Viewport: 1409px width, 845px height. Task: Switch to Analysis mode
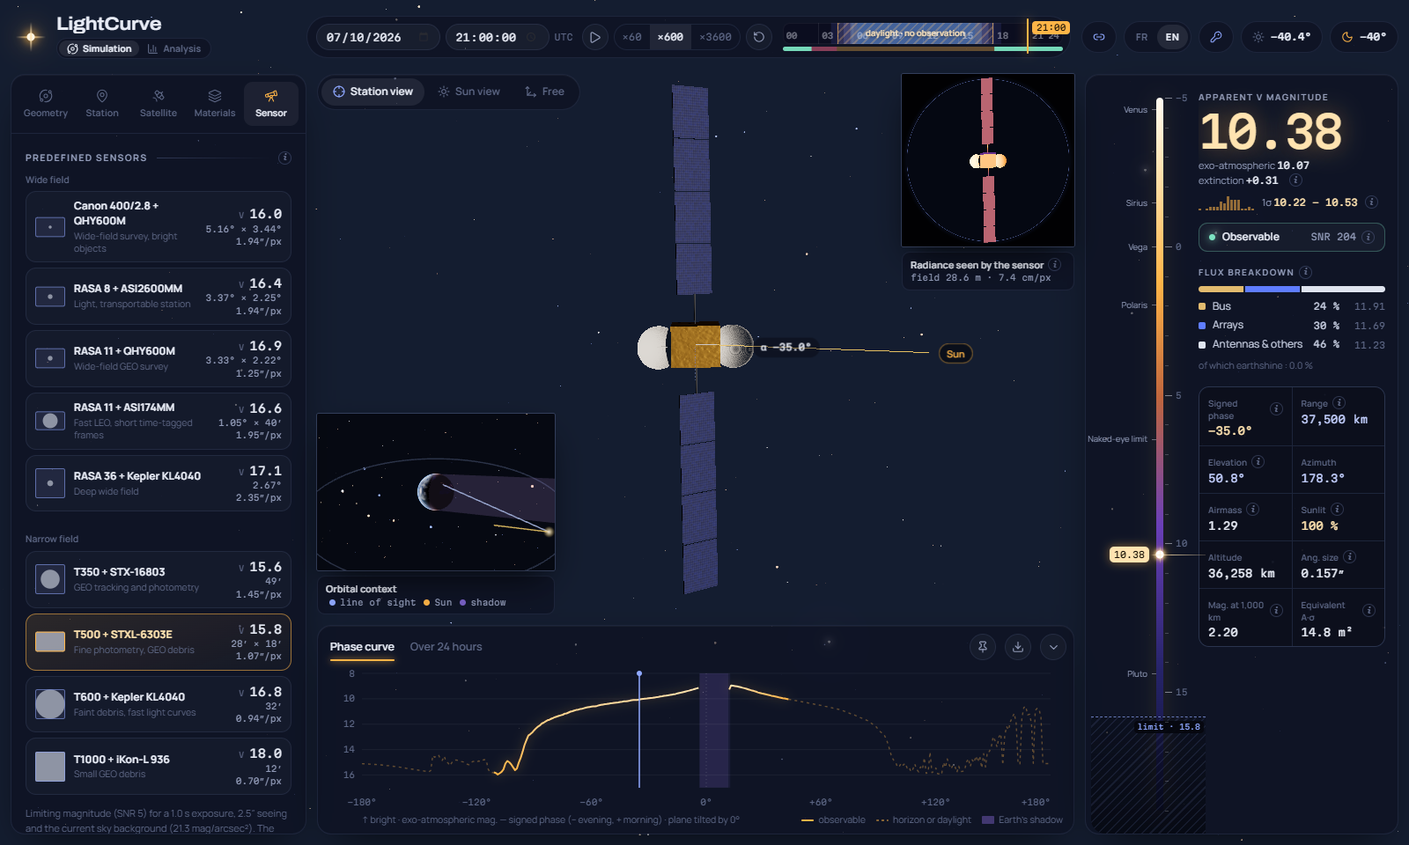[x=174, y=48]
